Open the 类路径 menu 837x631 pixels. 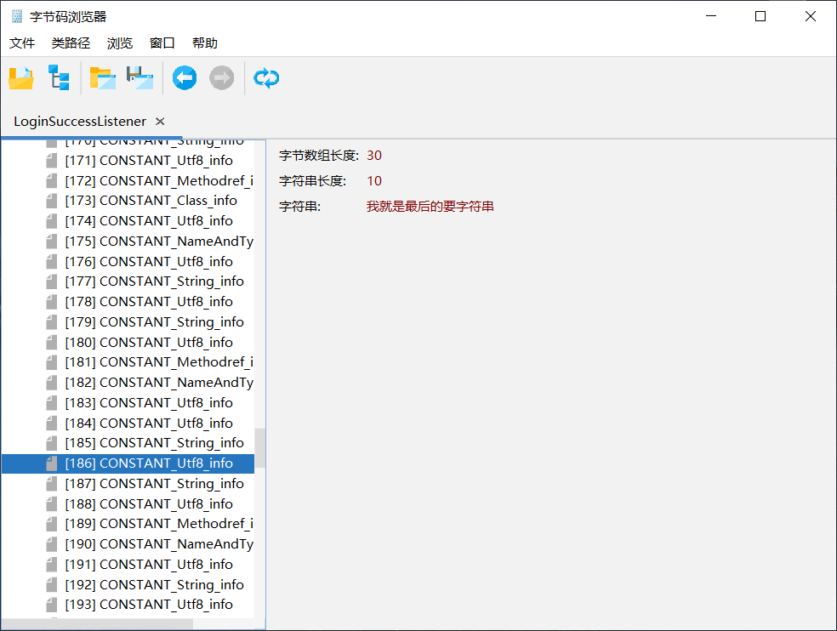(x=71, y=43)
